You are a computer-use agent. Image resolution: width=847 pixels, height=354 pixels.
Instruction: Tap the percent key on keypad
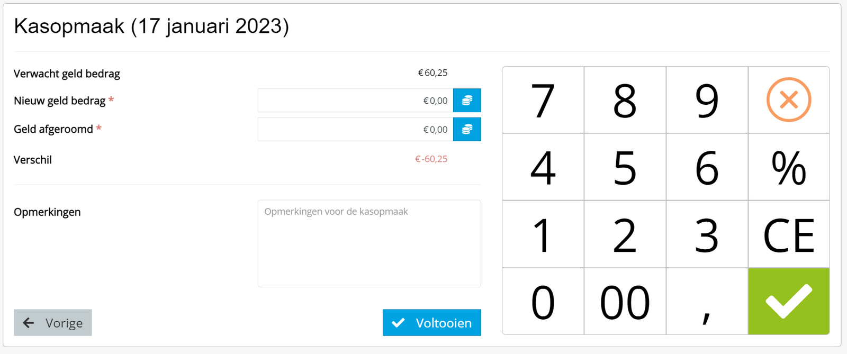coord(789,167)
